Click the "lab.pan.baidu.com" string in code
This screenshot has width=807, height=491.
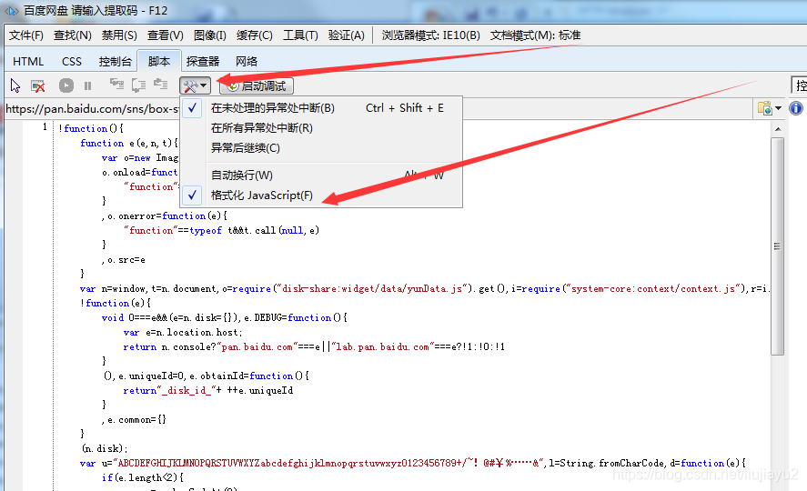tap(383, 347)
